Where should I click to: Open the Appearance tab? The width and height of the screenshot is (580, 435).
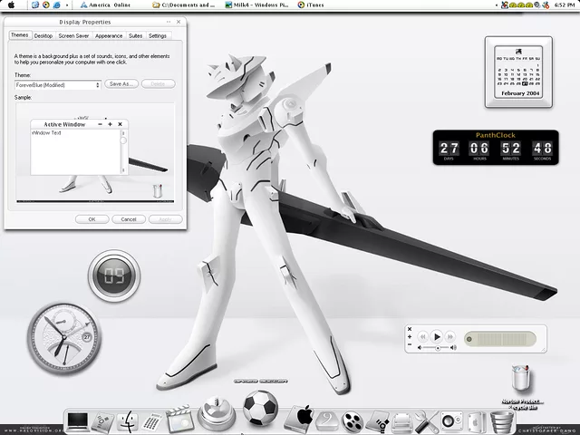pyautogui.click(x=108, y=36)
